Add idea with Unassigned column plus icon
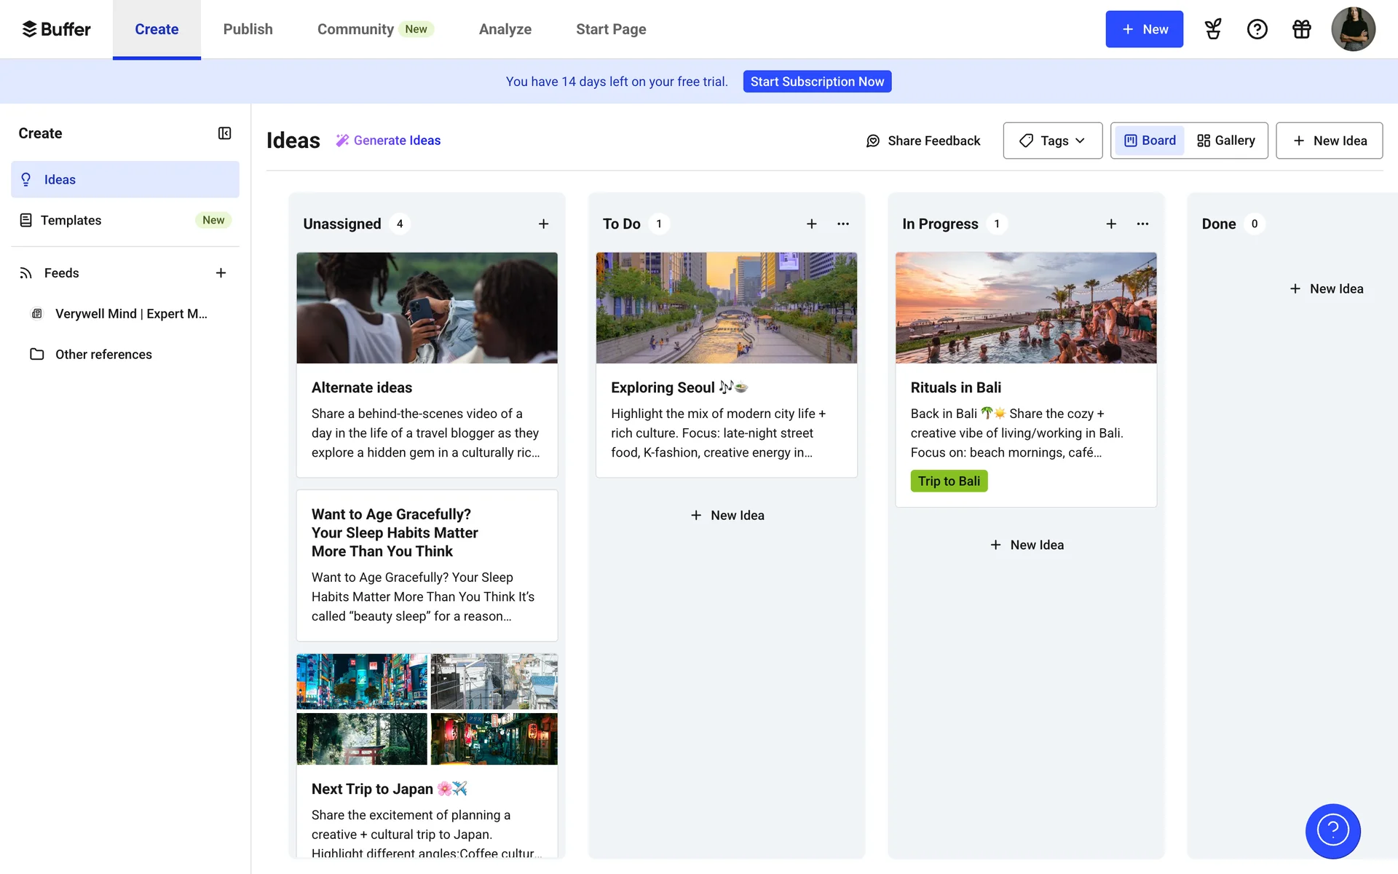The width and height of the screenshot is (1398, 874). pyautogui.click(x=543, y=224)
